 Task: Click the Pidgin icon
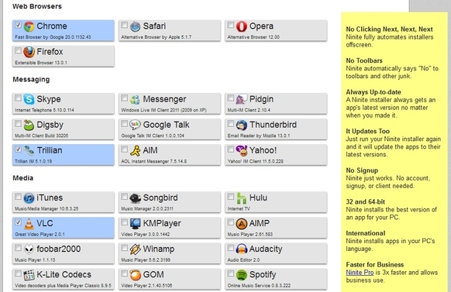[x=241, y=99]
